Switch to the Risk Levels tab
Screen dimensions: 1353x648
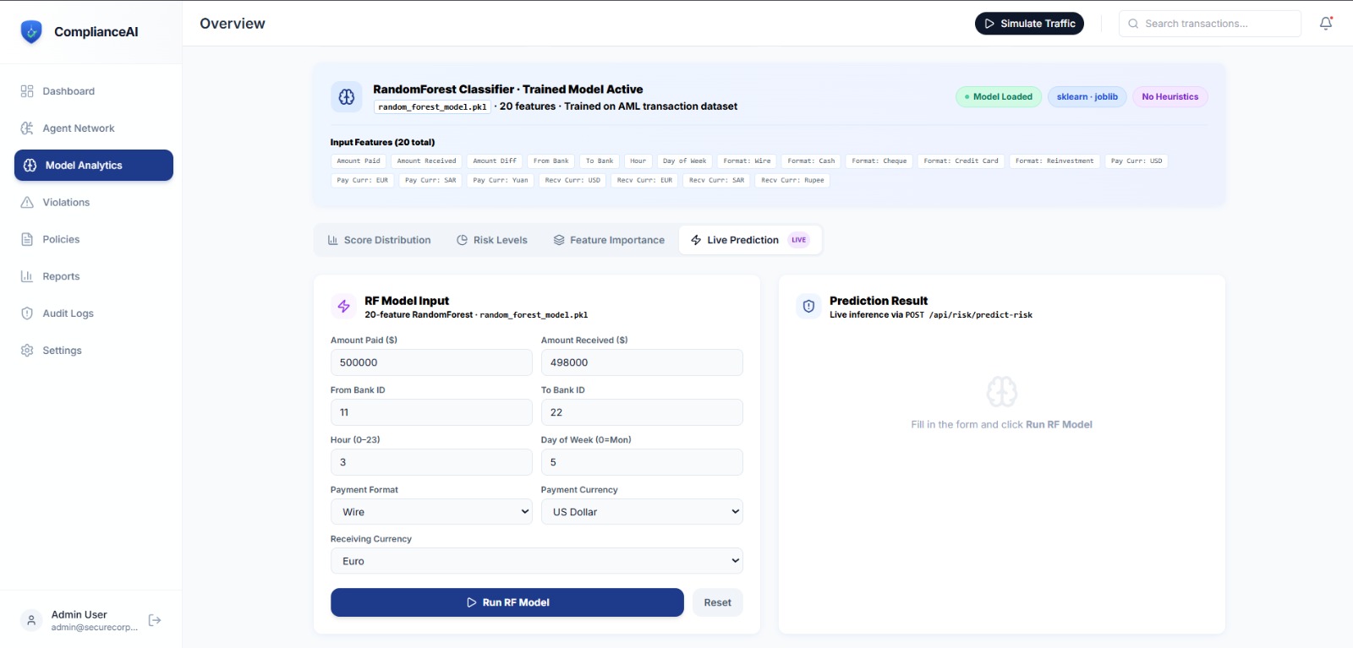pyautogui.click(x=492, y=240)
